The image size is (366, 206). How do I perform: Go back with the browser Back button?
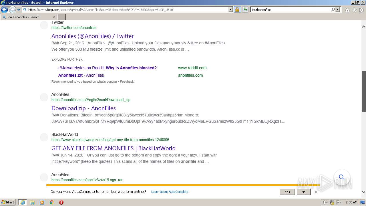tap(4, 10)
